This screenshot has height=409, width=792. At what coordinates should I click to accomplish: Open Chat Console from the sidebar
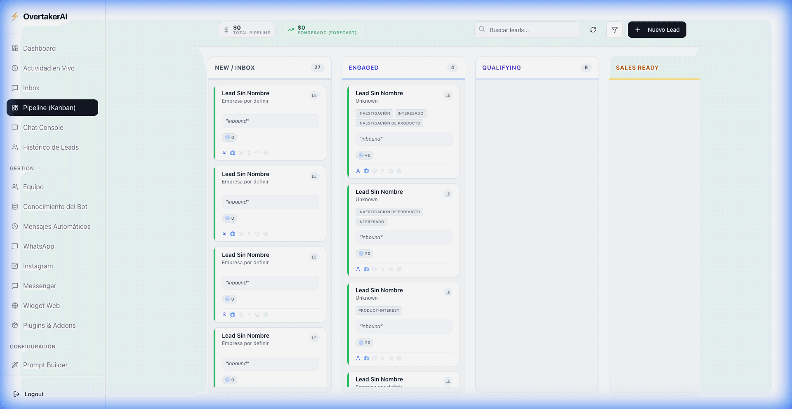coord(43,127)
